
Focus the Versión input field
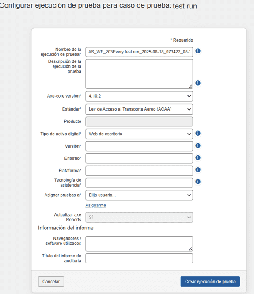(x=139, y=146)
